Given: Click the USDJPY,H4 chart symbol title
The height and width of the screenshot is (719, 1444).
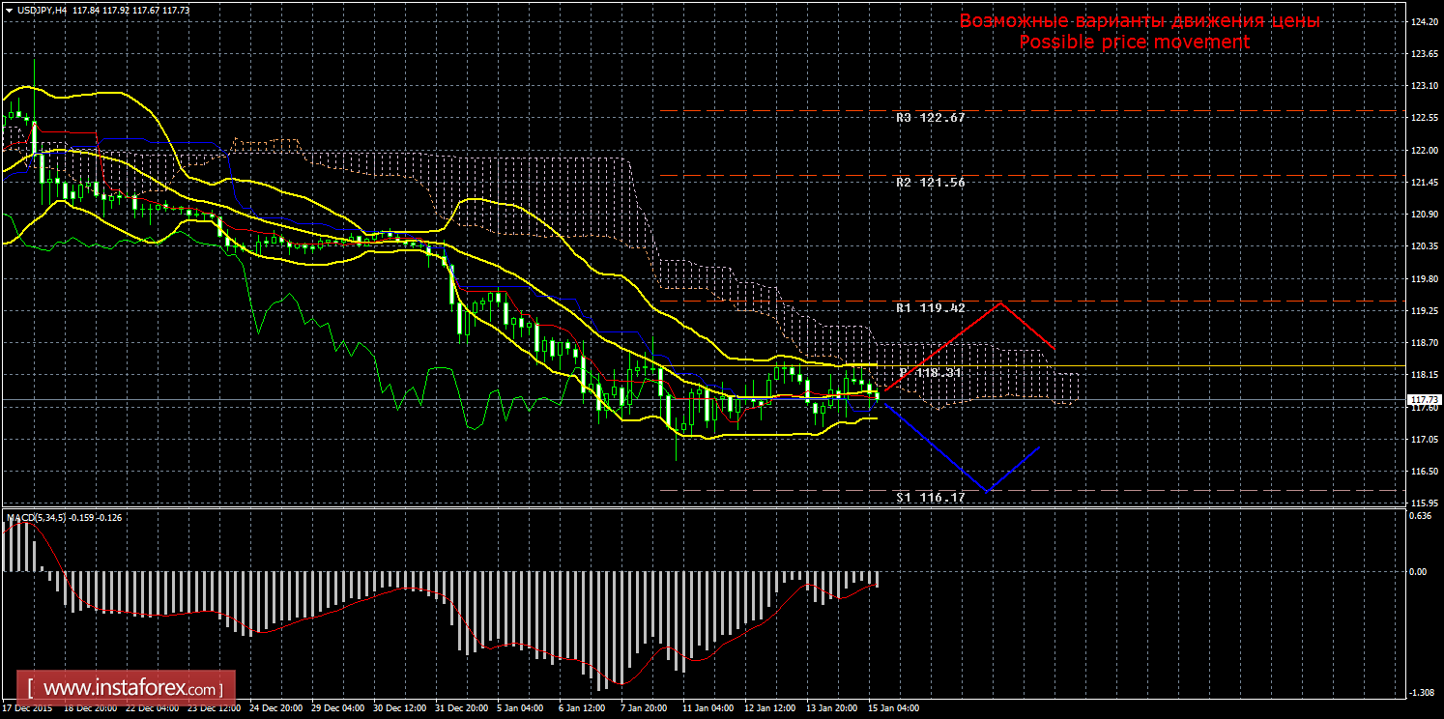Looking at the screenshot, I should tap(49, 9).
